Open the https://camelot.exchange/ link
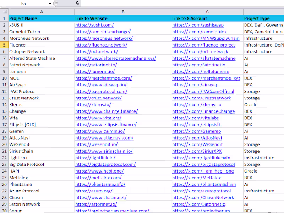Image resolution: width=284 pixels, height=213 pixels. point(103,32)
